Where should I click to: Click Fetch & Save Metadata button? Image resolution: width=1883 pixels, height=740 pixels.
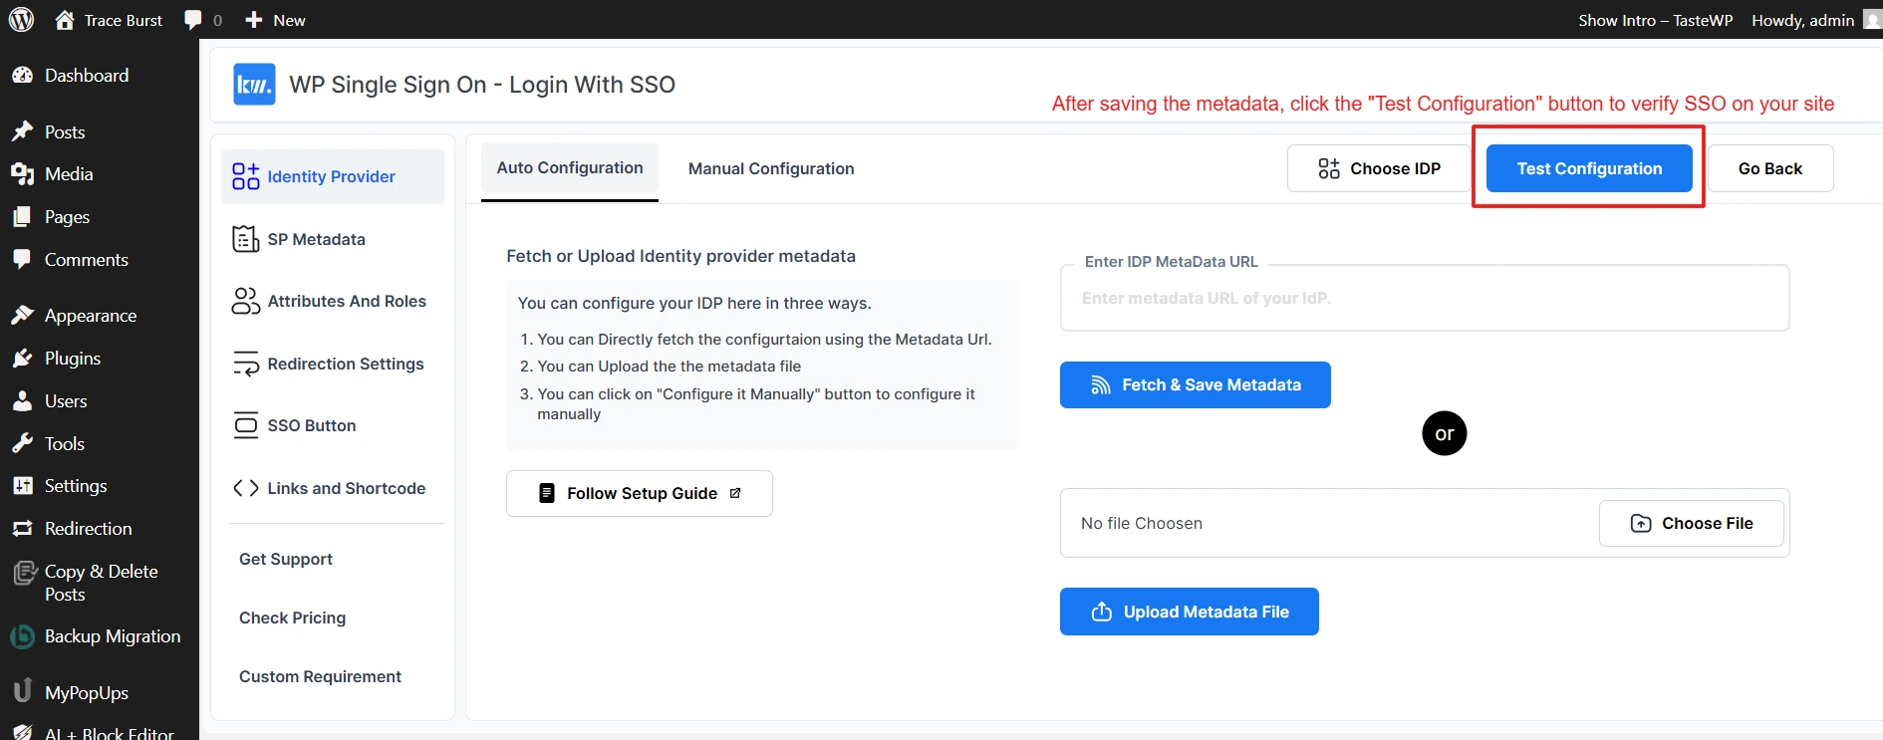point(1196,384)
